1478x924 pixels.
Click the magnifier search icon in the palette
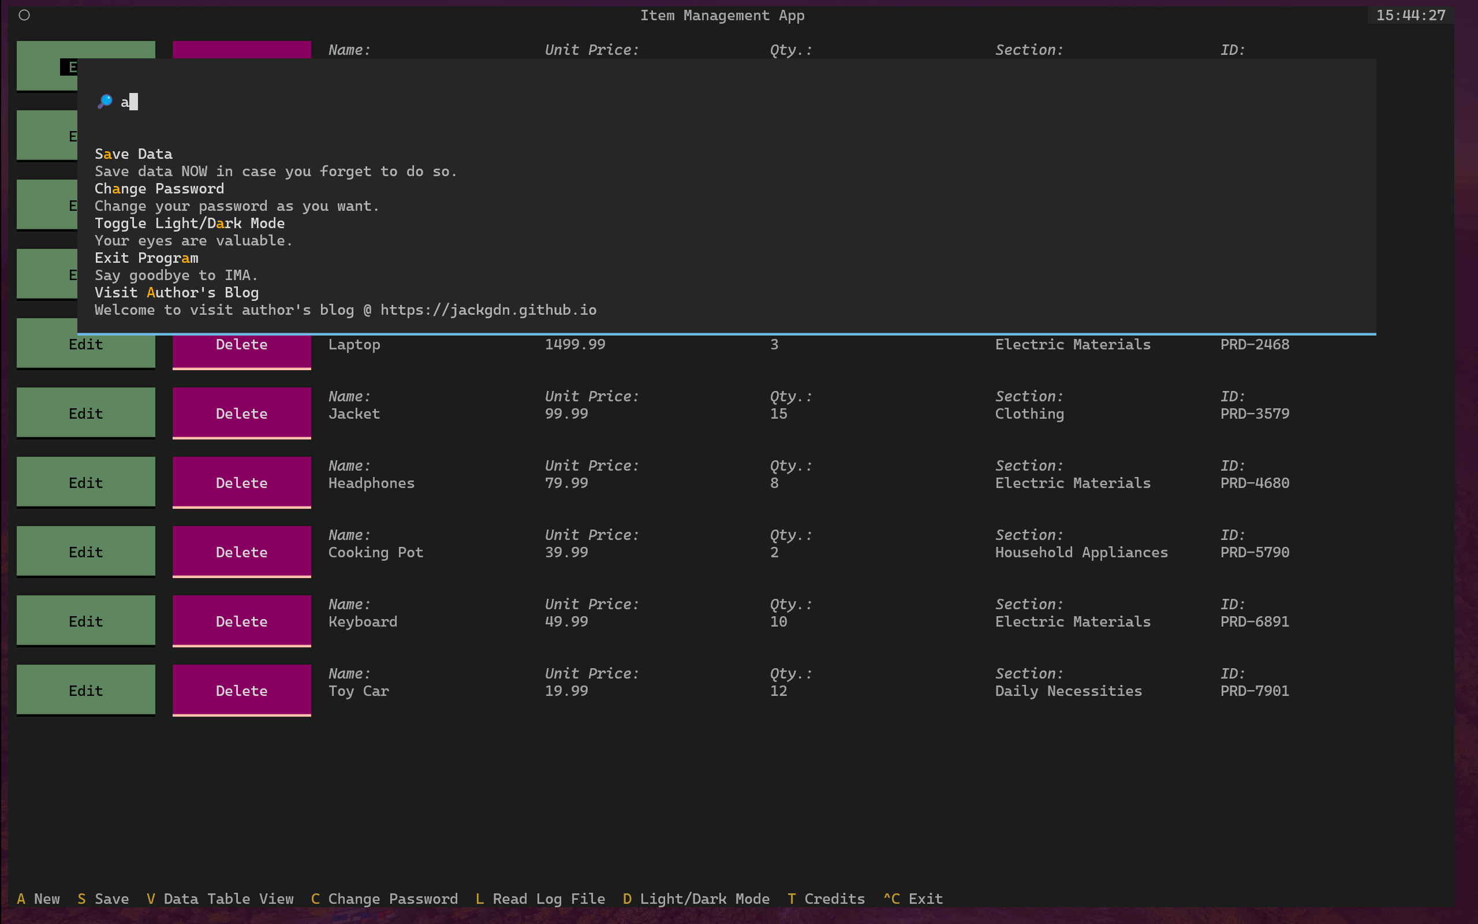point(105,102)
